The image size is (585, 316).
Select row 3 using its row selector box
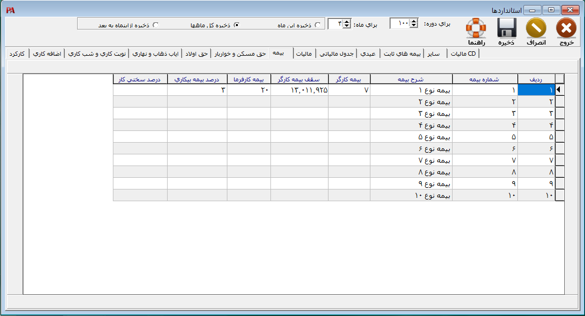click(x=559, y=113)
